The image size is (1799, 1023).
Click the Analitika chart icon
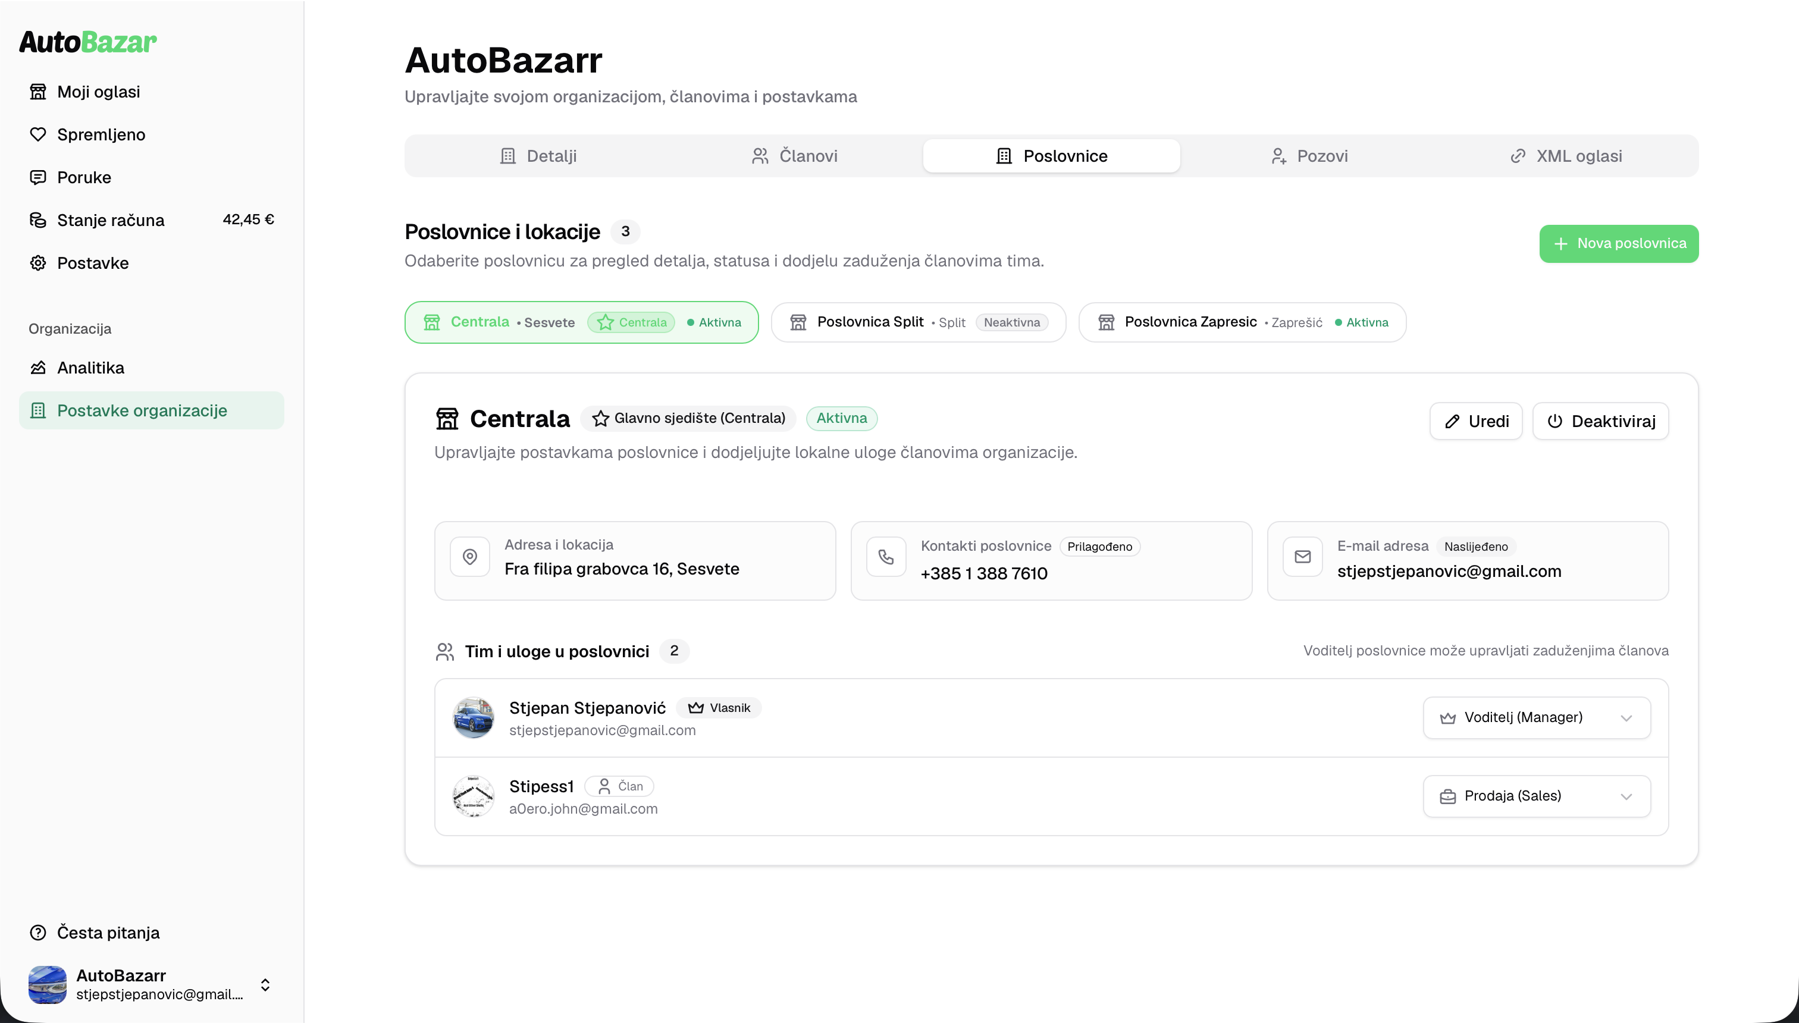pyautogui.click(x=38, y=368)
